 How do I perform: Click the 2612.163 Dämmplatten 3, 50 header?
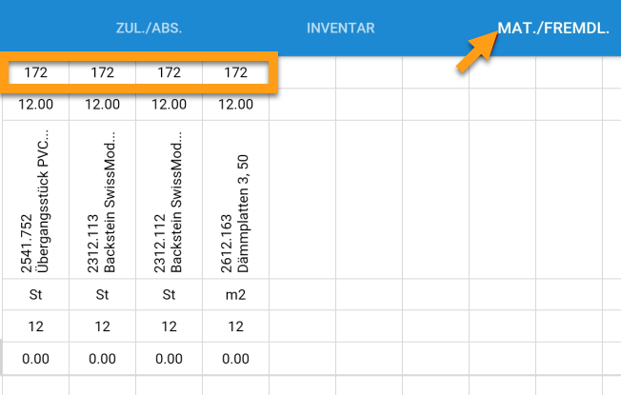pyautogui.click(x=235, y=200)
